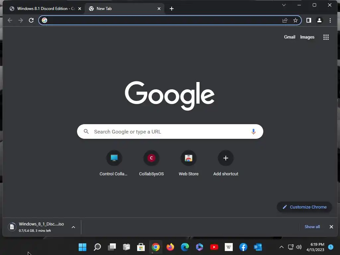Image resolution: width=340 pixels, height=255 pixels.
Task: Open notification center badge
Action: click(x=331, y=247)
